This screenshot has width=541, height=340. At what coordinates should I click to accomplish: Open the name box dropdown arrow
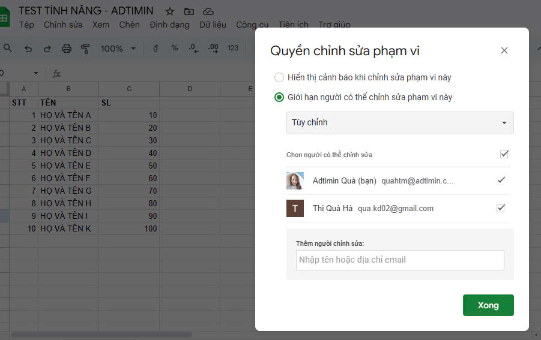click(x=36, y=73)
